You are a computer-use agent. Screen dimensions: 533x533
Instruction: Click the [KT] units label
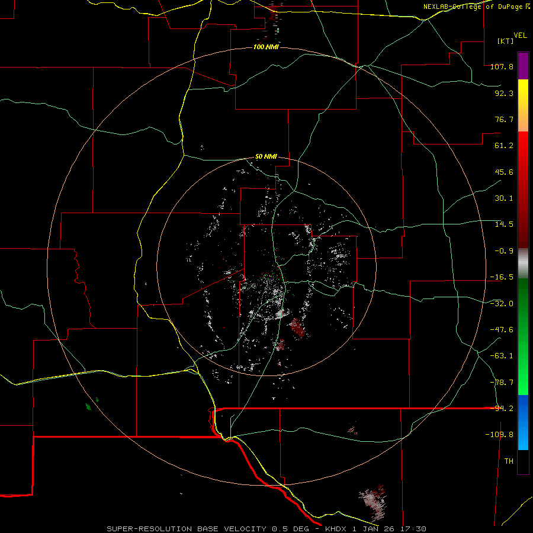[x=506, y=41]
